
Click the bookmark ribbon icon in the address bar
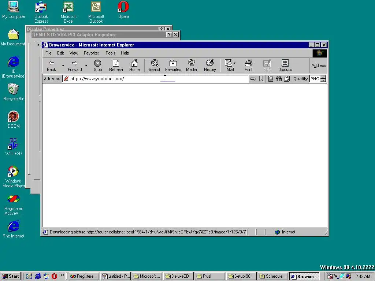click(261, 79)
